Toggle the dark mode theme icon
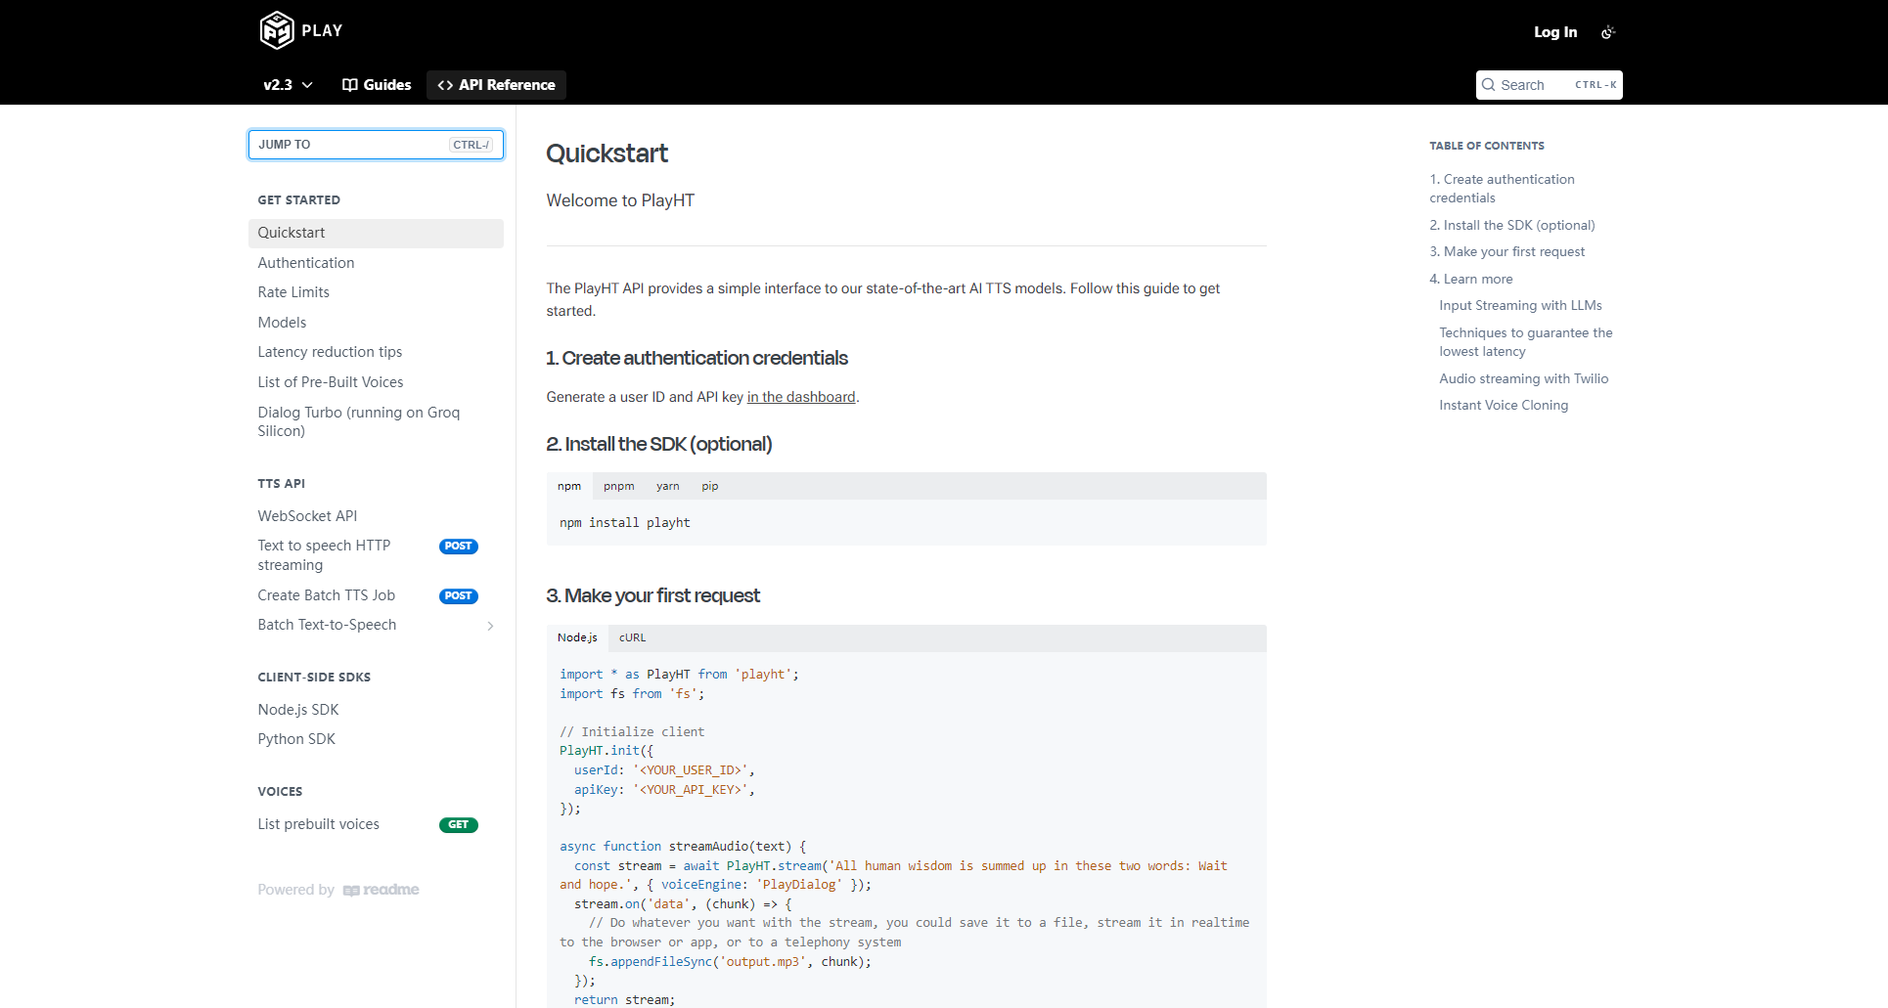This screenshot has height=1008, width=1888. [x=1607, y=32]
